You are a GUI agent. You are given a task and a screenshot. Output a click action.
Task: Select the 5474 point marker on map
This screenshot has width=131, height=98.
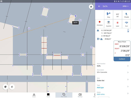coord(75,16)
